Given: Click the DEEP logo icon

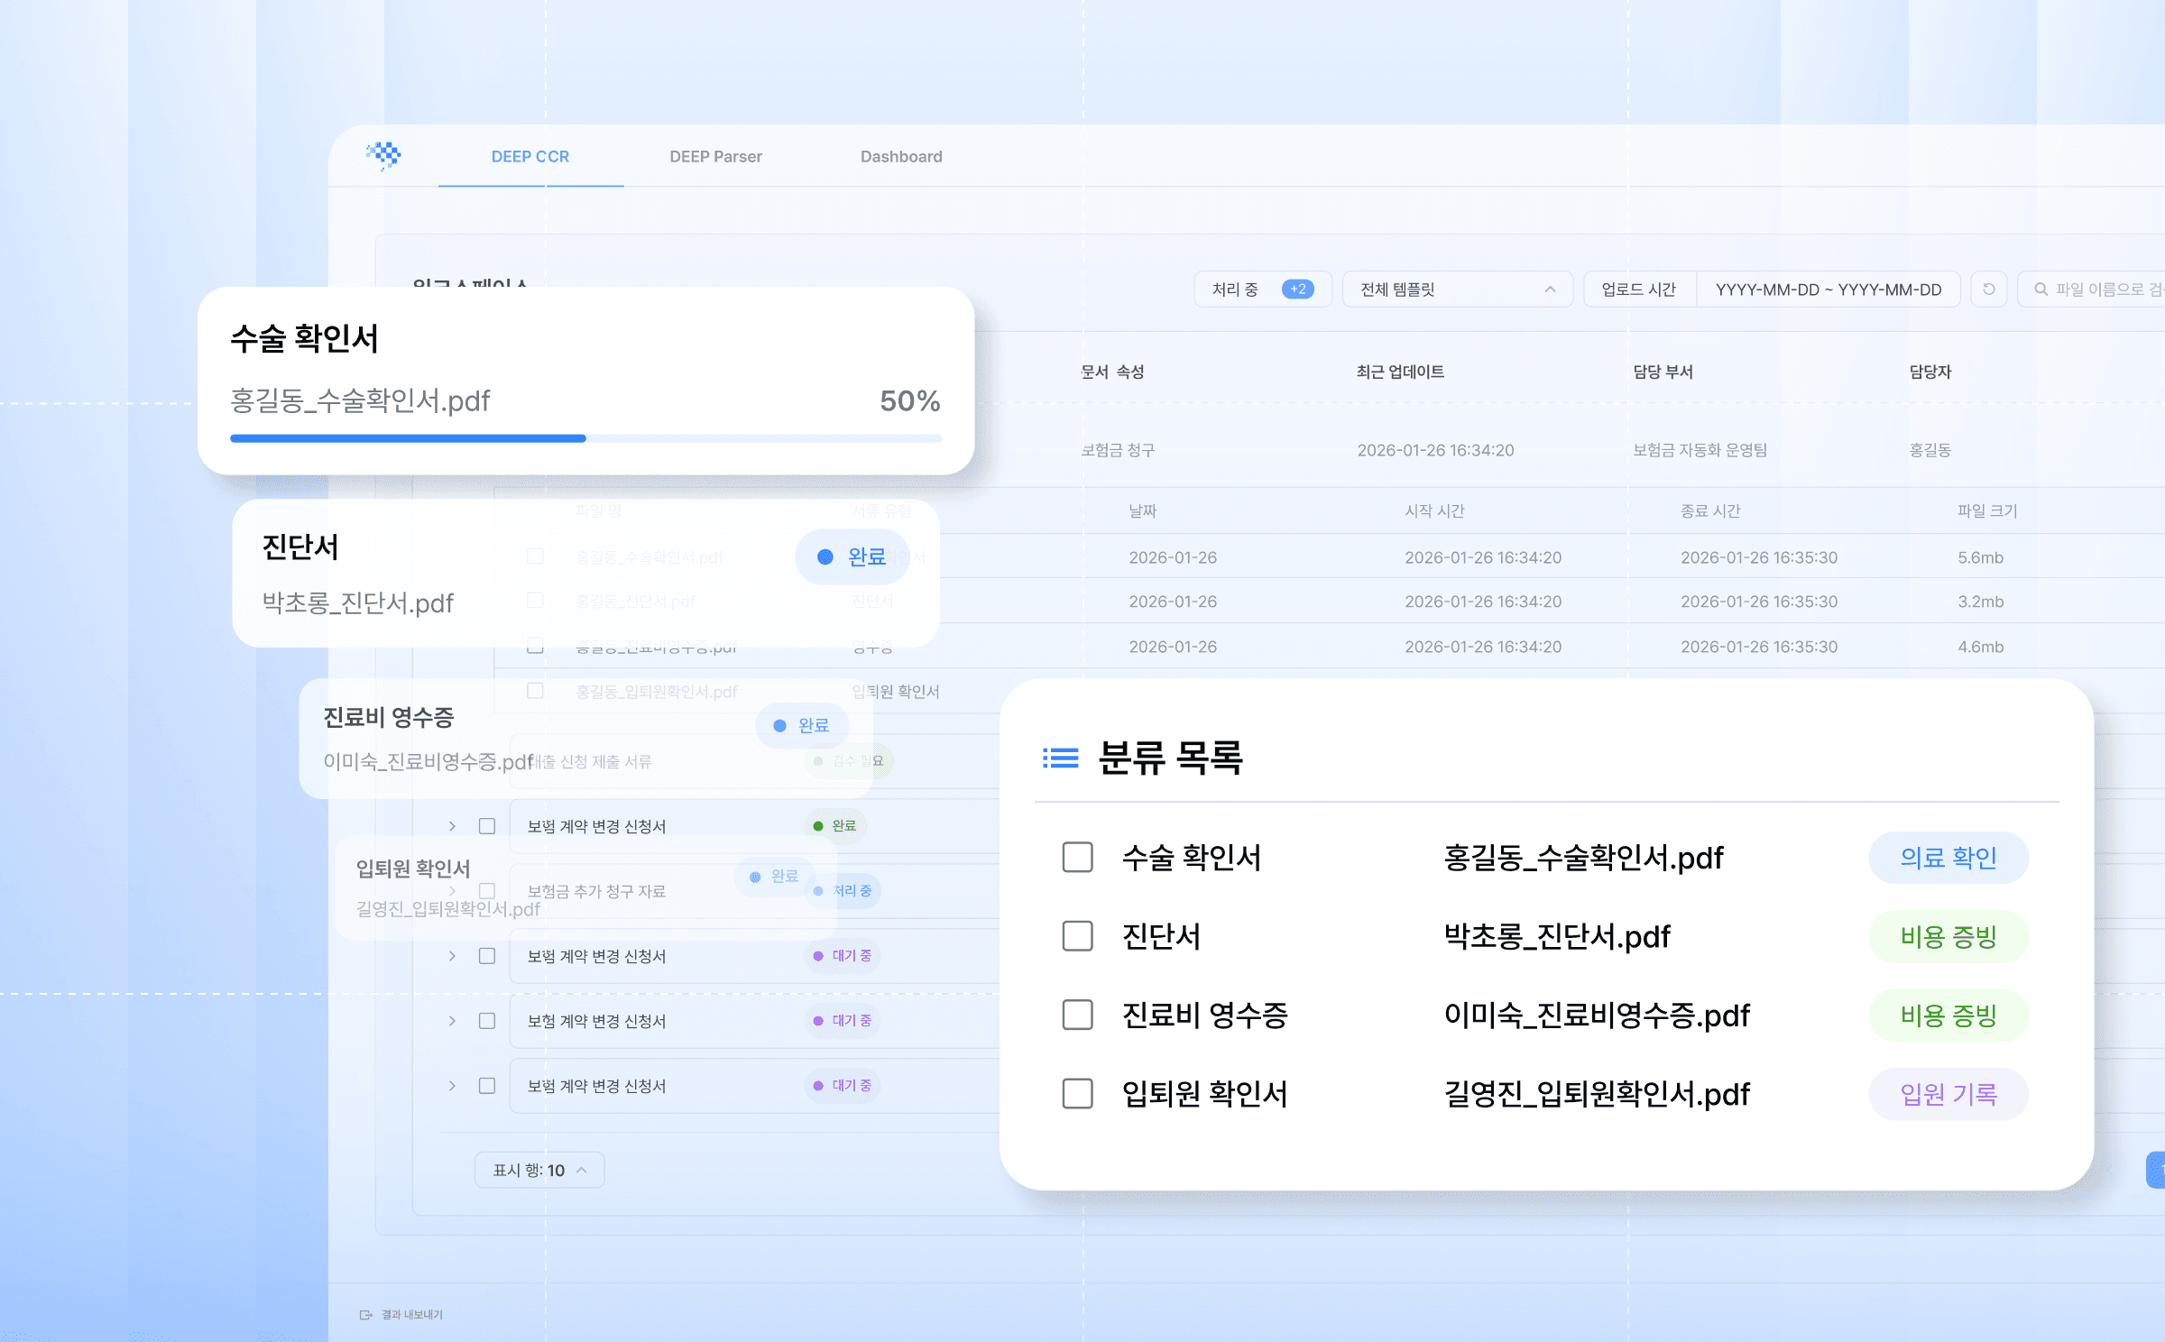Looking at the screenshot, I should tap(384, 155).
